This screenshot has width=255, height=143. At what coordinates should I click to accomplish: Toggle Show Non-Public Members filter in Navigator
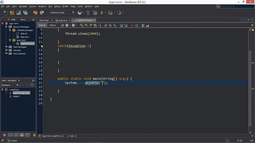point(22,135)
